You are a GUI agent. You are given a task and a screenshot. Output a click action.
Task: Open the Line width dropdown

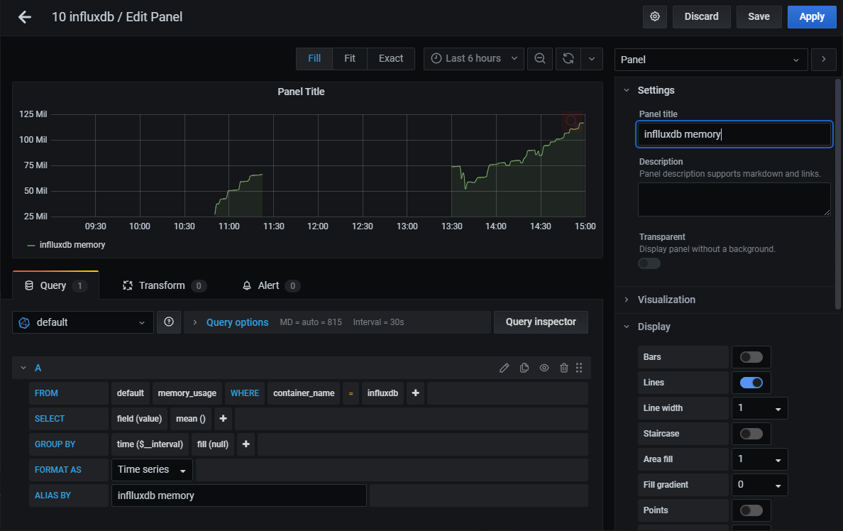(759, 408)
